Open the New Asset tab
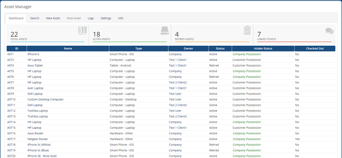This screenshot has height=158, width=342. click(53, 18)
